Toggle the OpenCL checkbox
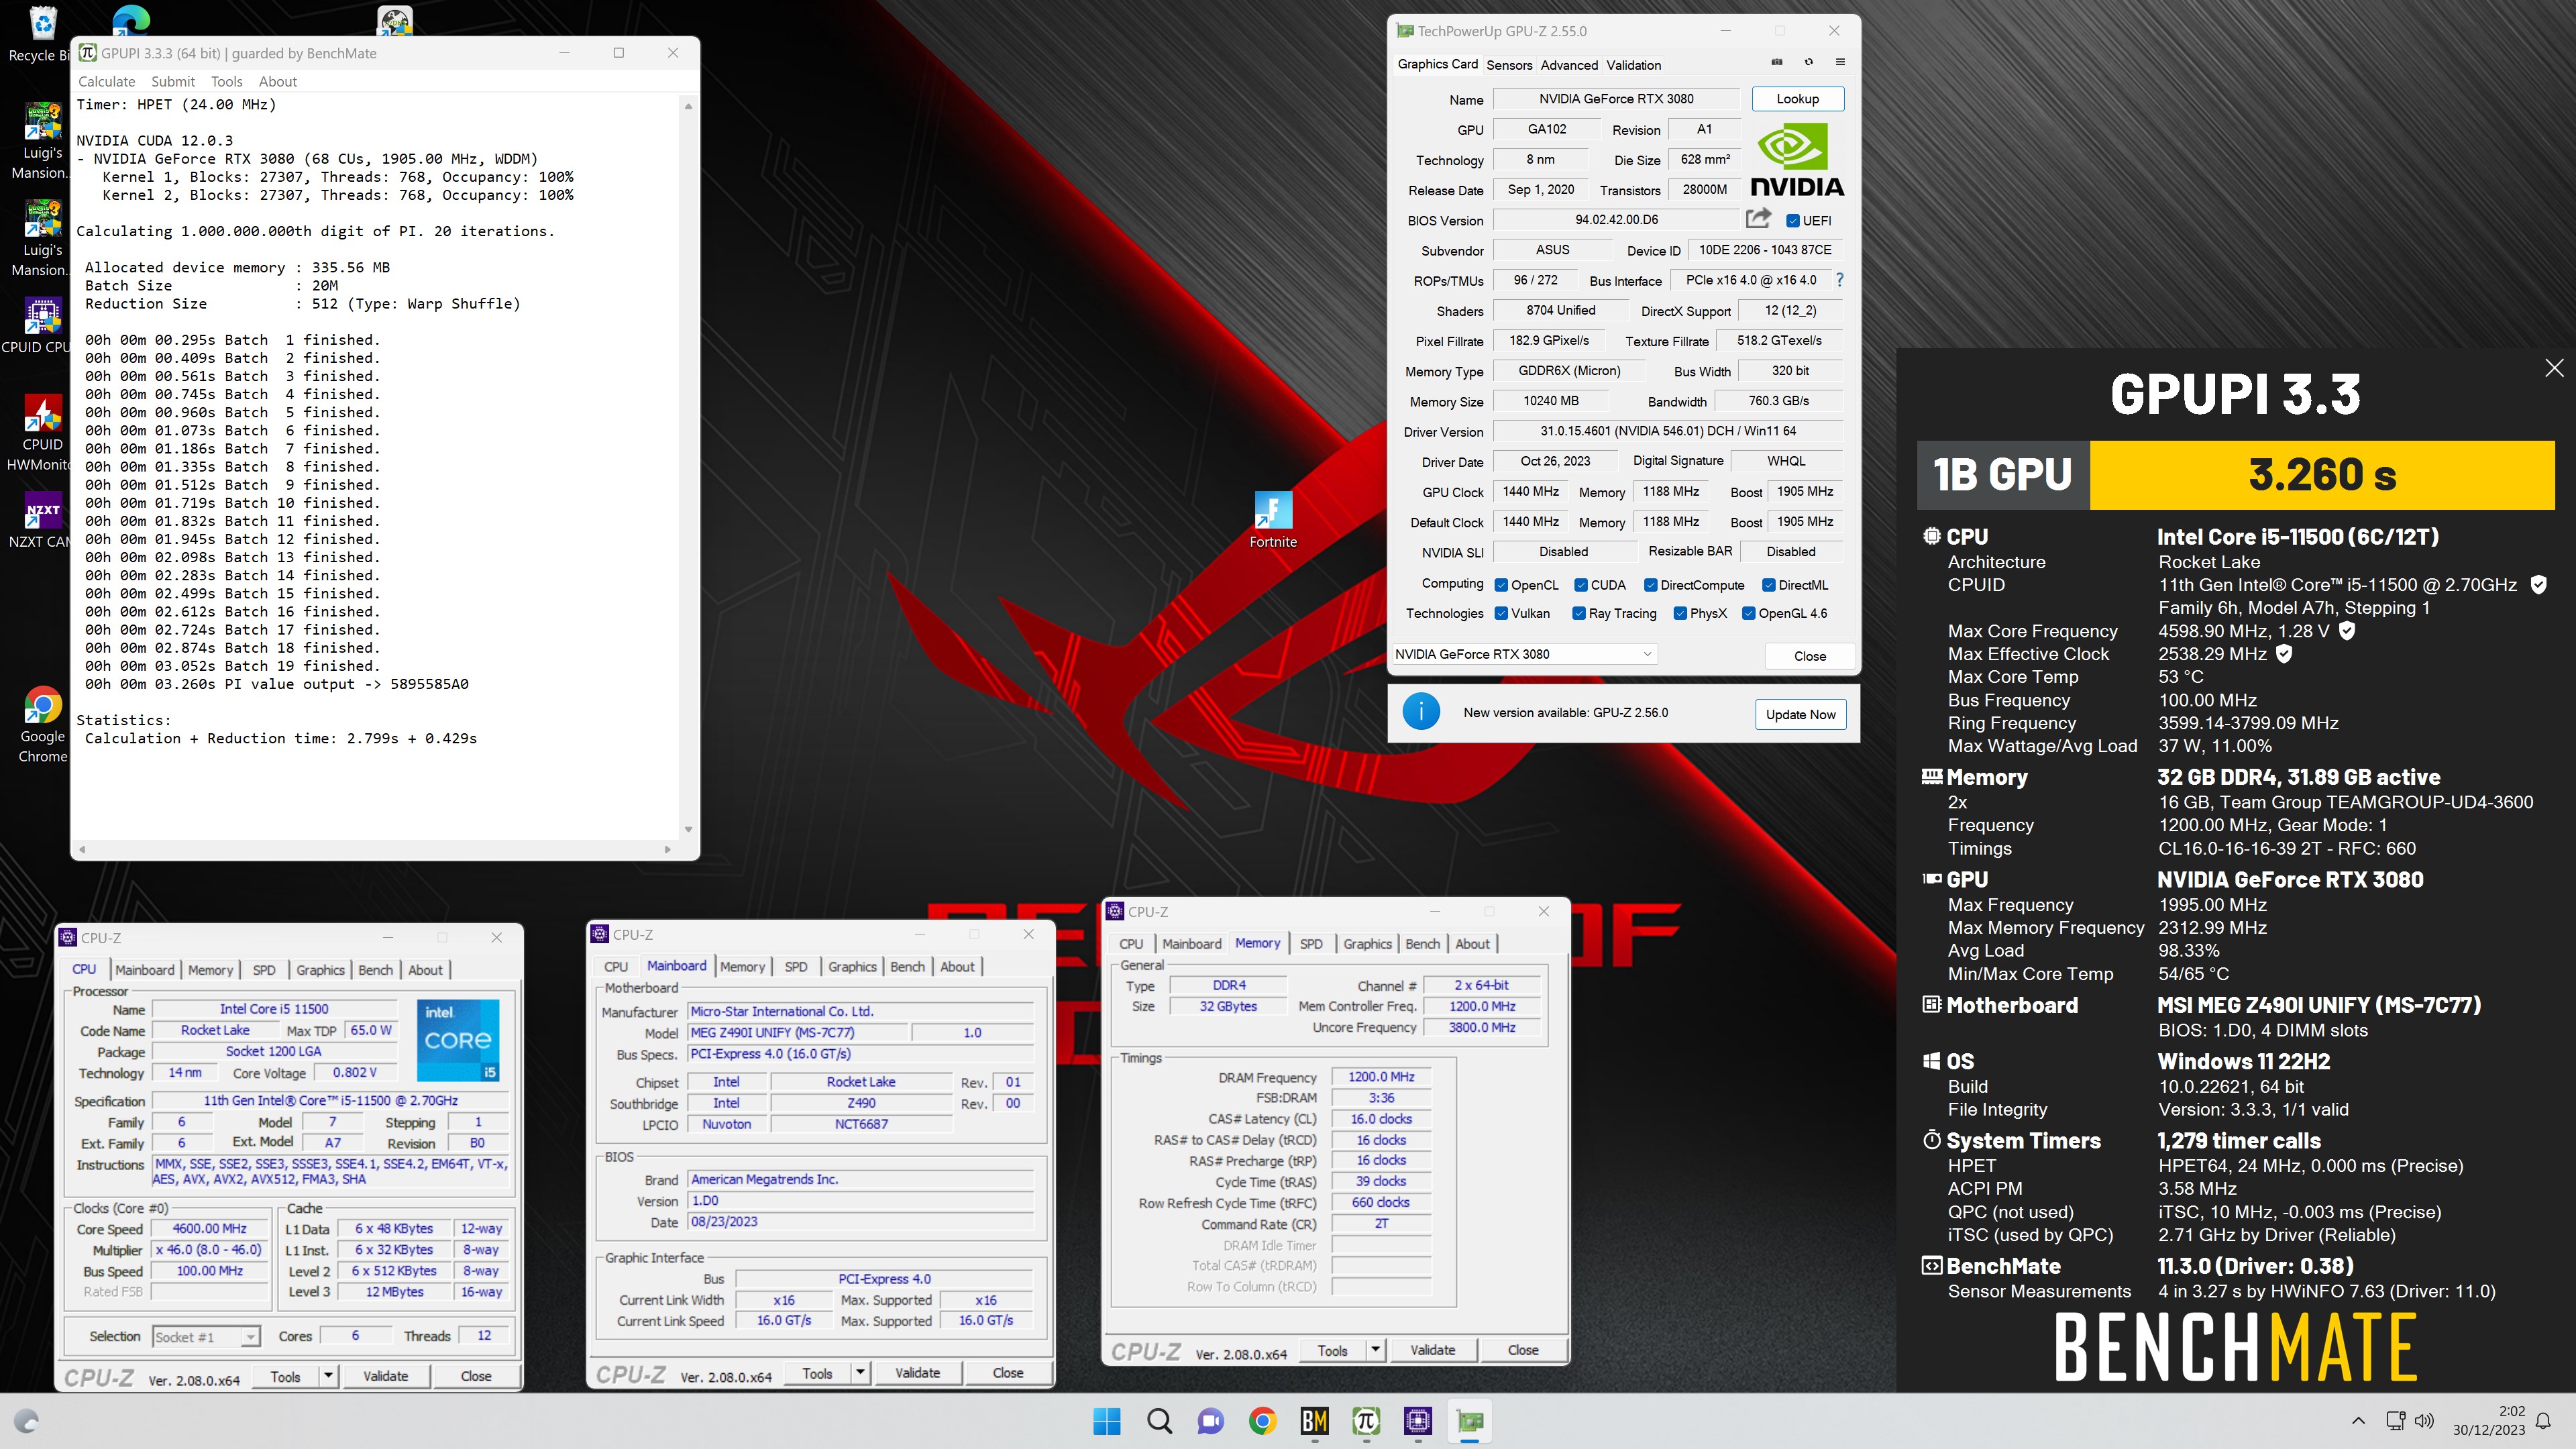This screenshot has height=1449, width=2576. tap(1501, 585)
